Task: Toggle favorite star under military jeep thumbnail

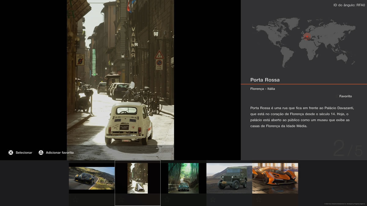Action: [213, 200]
